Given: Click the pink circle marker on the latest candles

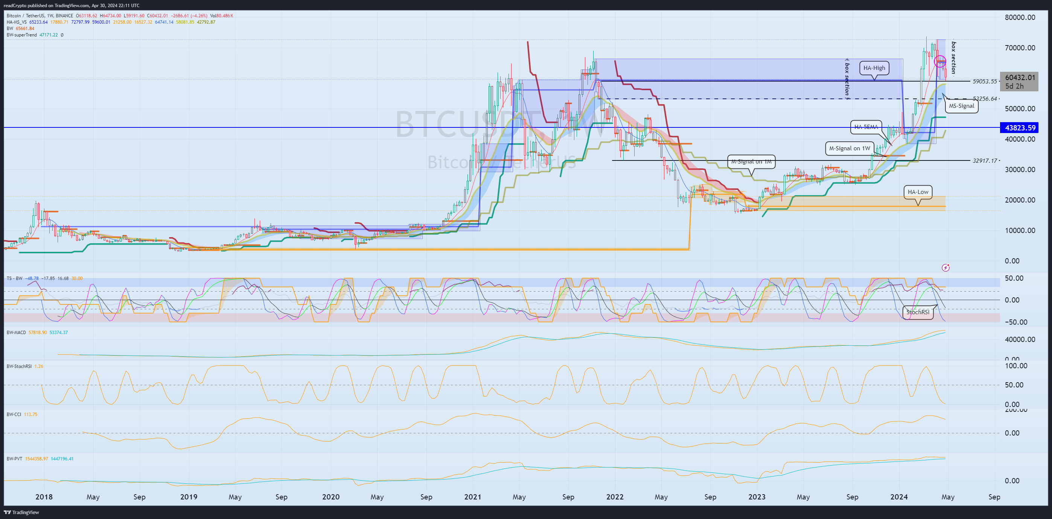Looking at the screenshot, I should [940, 62].
